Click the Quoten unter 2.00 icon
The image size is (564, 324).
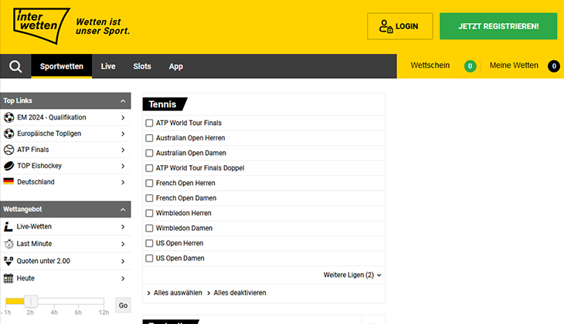tap(8, 262)
